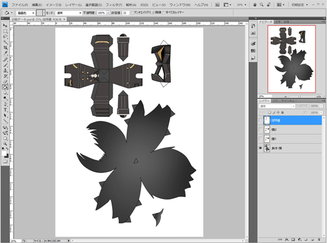Open the イメージ(I) menu
The width and height of the screenshot is (327, 243).
click(53, 4)
